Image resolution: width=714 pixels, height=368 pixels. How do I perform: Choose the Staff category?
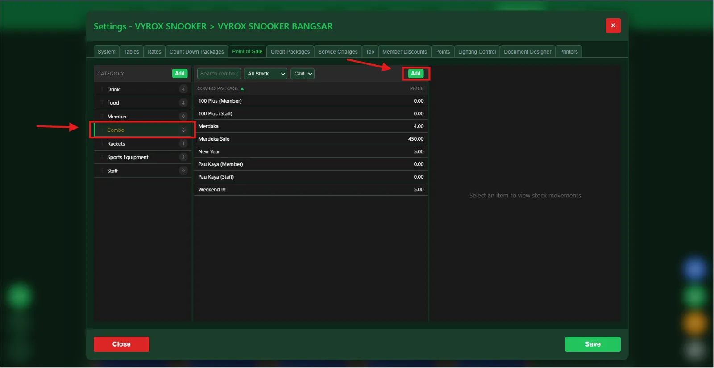point(143,171)
